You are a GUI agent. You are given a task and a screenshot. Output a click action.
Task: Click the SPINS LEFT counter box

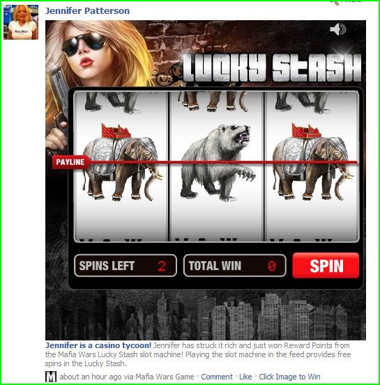click(126, 266)
